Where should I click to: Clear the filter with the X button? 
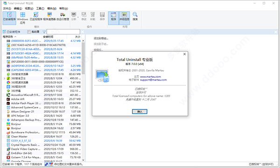(x=83, y=32)
